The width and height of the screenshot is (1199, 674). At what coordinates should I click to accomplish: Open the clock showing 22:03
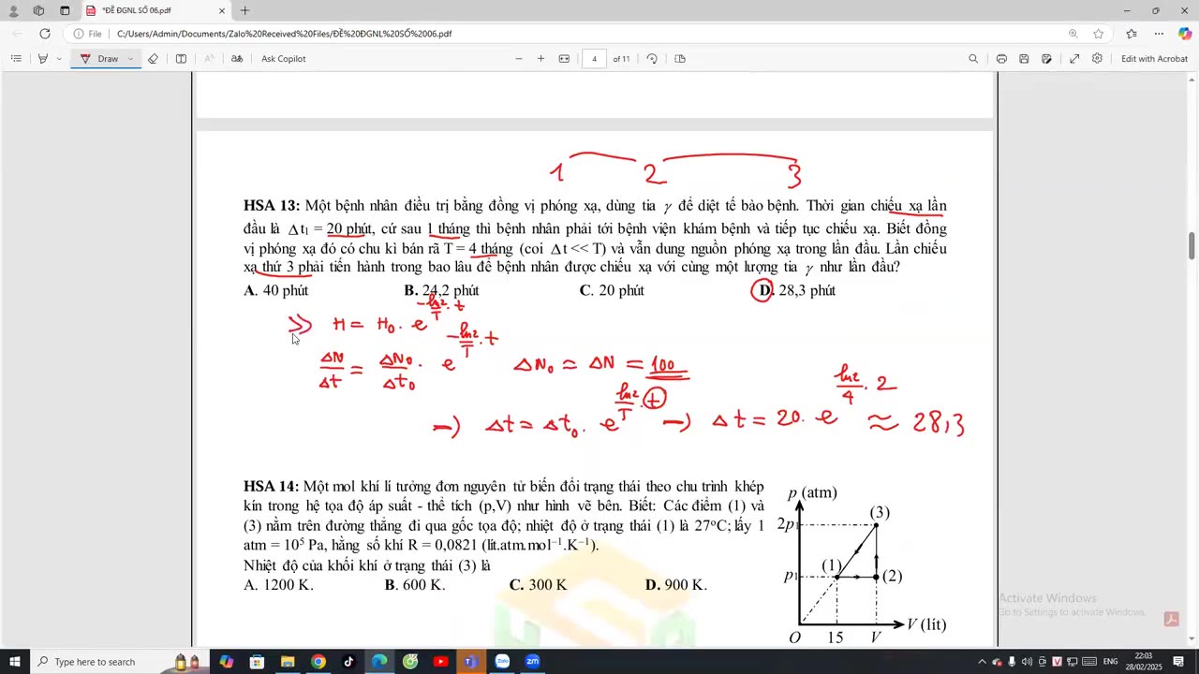1144,662
